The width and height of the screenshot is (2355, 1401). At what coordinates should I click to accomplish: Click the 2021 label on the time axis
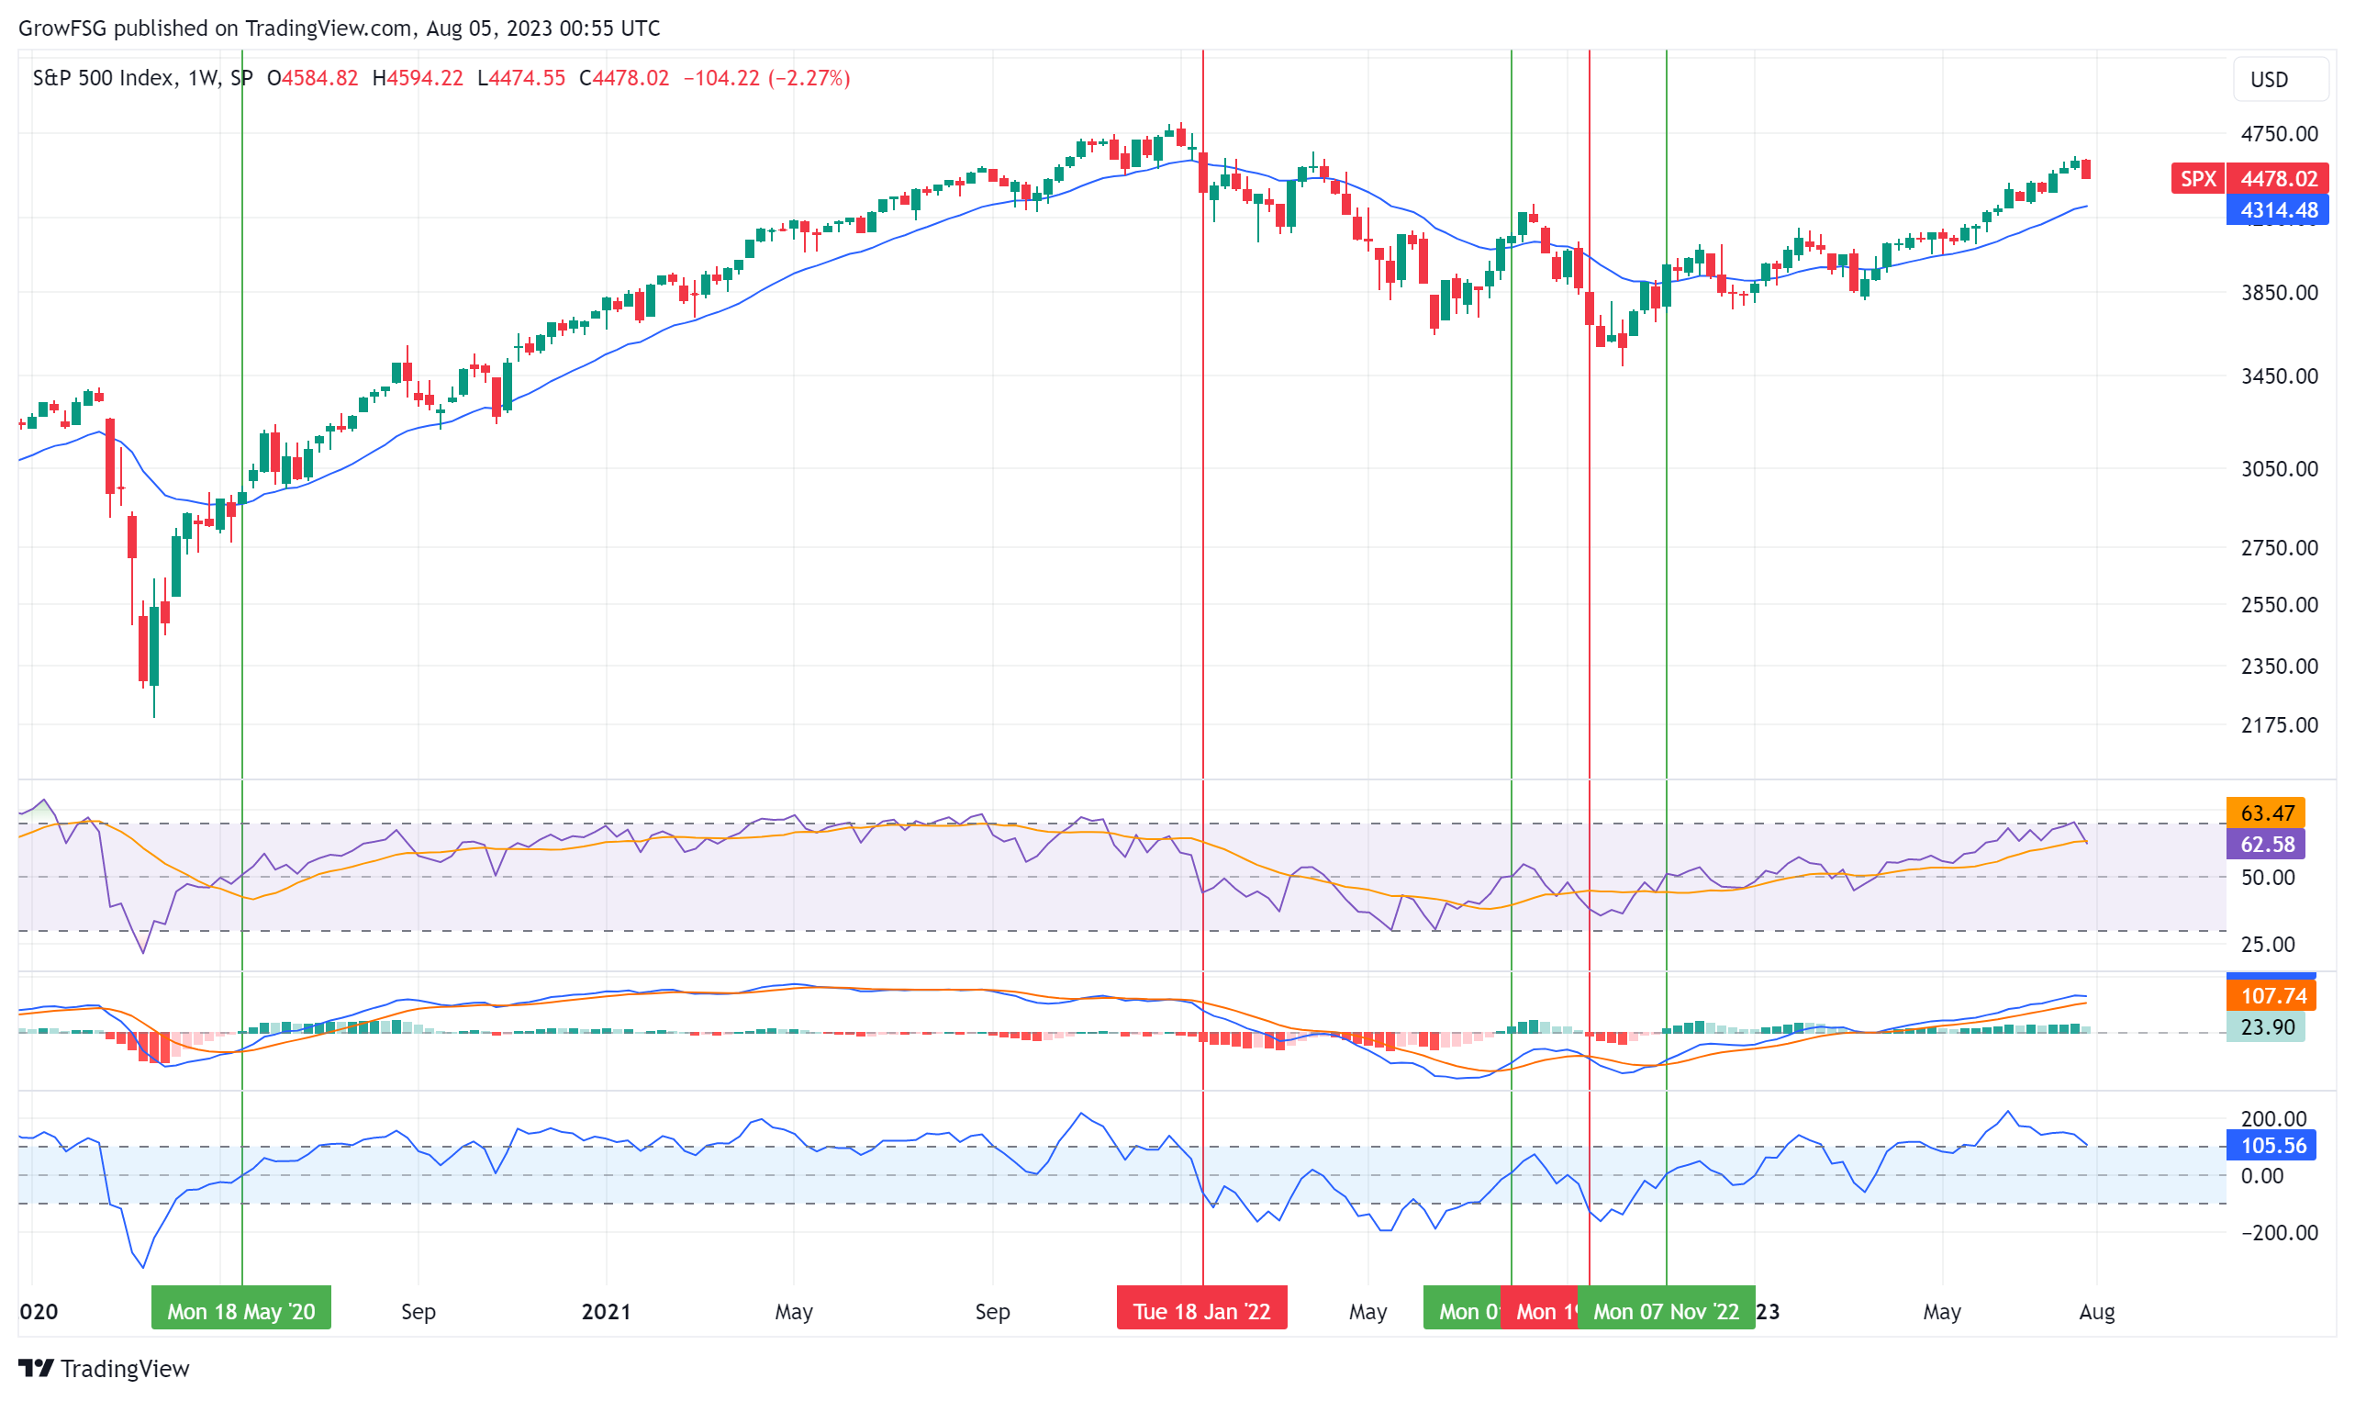tap(608, 1311)
